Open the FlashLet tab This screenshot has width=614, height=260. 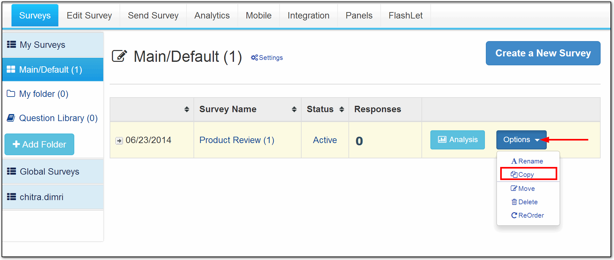tap(406, 15)
